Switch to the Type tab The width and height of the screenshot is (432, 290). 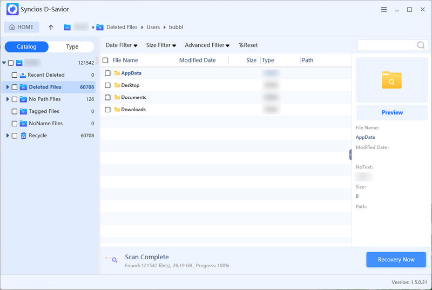pos(72,46)
